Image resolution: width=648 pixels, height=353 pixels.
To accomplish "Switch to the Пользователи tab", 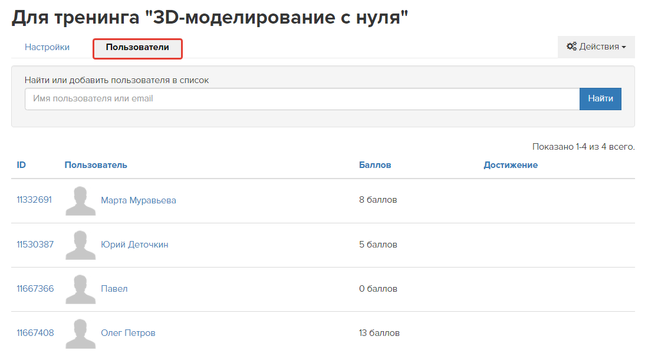I will pos(137,48).
